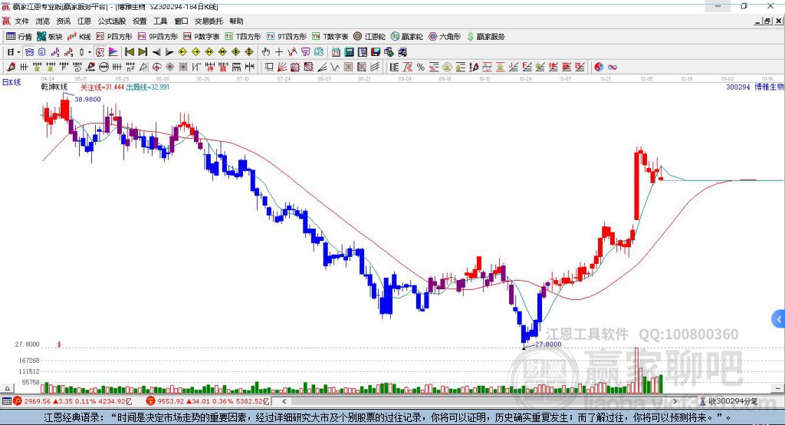
Task: Expand the 日 period dropdown
Action: (14, 51)
